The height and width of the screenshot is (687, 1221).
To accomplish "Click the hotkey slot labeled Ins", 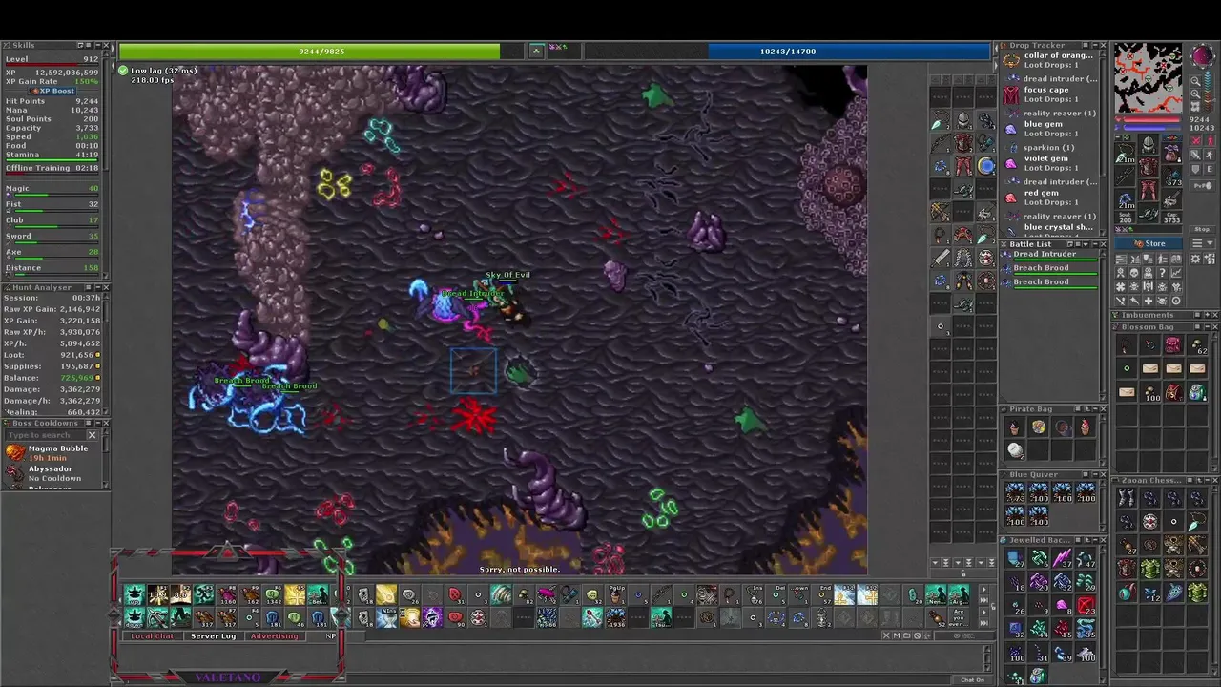I will pyautogui.click(x=754, y=594).
